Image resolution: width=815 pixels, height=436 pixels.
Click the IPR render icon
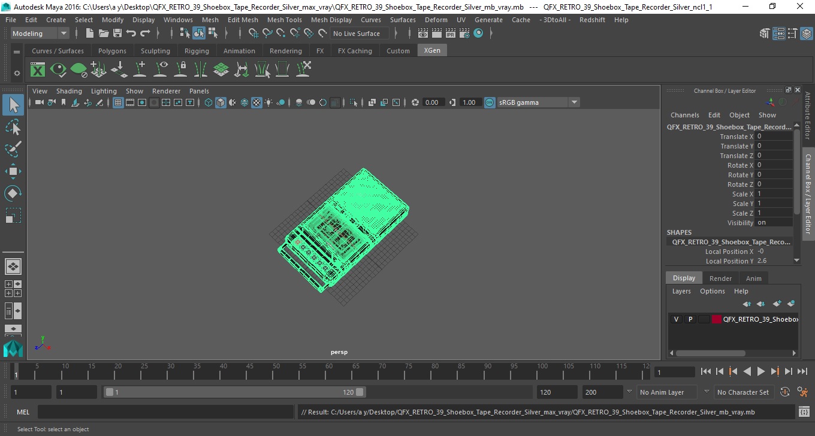pos(451,34)
